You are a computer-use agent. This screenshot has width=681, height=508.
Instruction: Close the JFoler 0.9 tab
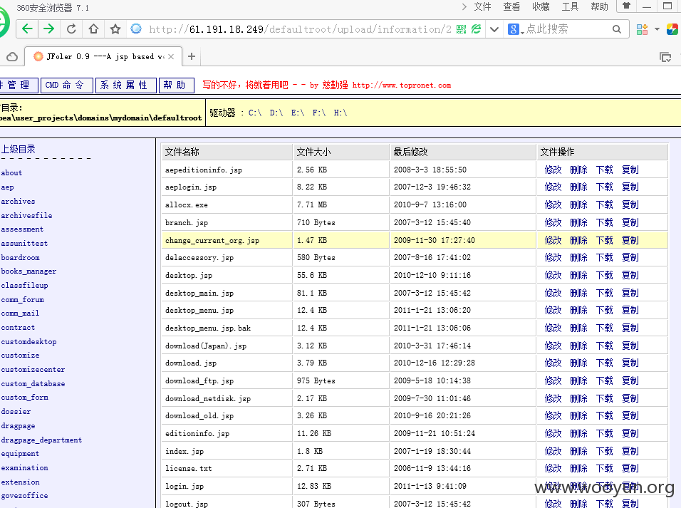click(x=171, y=56)
